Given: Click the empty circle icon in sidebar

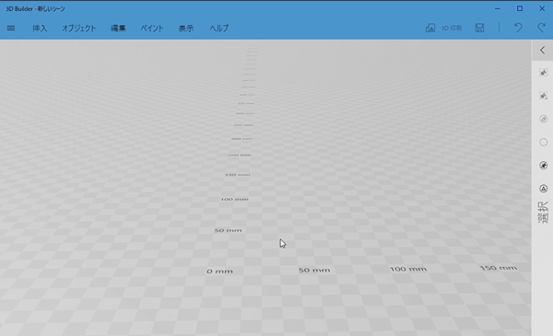Looking at the screenshot, I should pyautogui.click(x=543, y=143).
